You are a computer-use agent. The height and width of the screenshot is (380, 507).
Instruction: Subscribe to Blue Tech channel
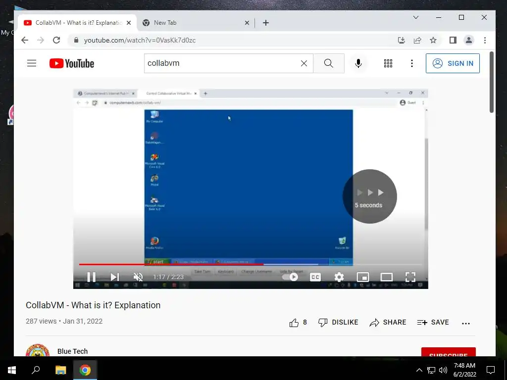click(449, 352)
